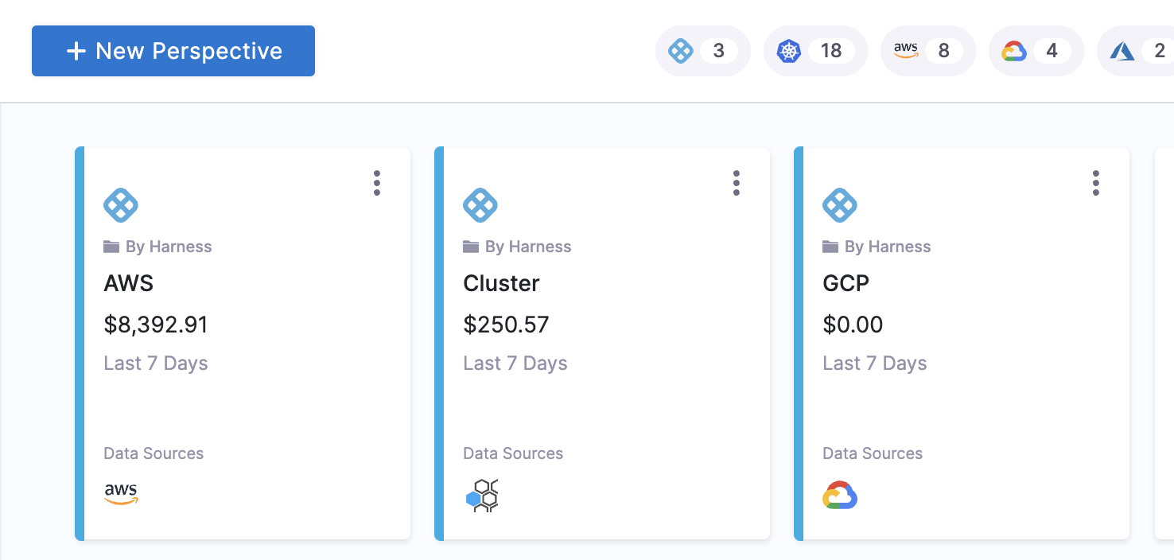Toggle the Kubernetes filter chip showing 18

coord(814,51)
